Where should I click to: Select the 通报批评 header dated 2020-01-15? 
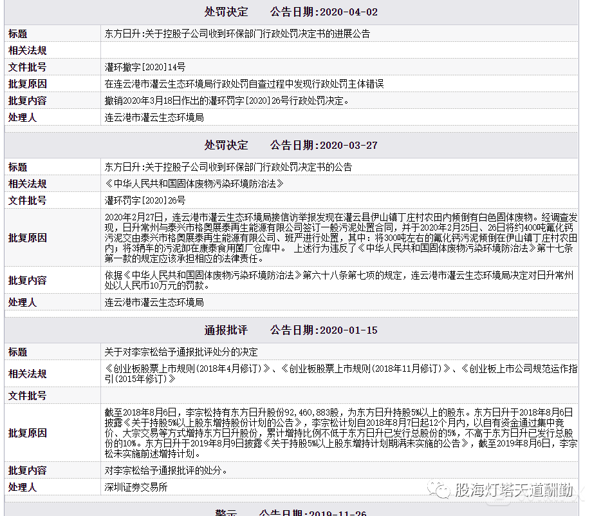pyautogui.click(x=291, y=330)
